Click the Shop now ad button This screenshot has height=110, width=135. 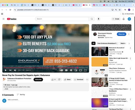click(122, 34)
